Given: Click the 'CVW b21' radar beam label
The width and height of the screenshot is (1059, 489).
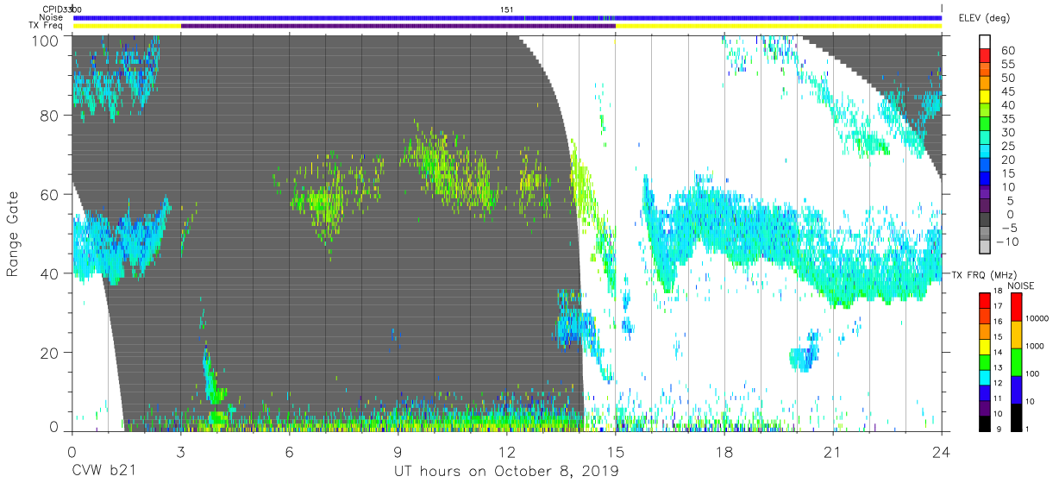Looking at the screenshot, I should (x=103, y=472).
